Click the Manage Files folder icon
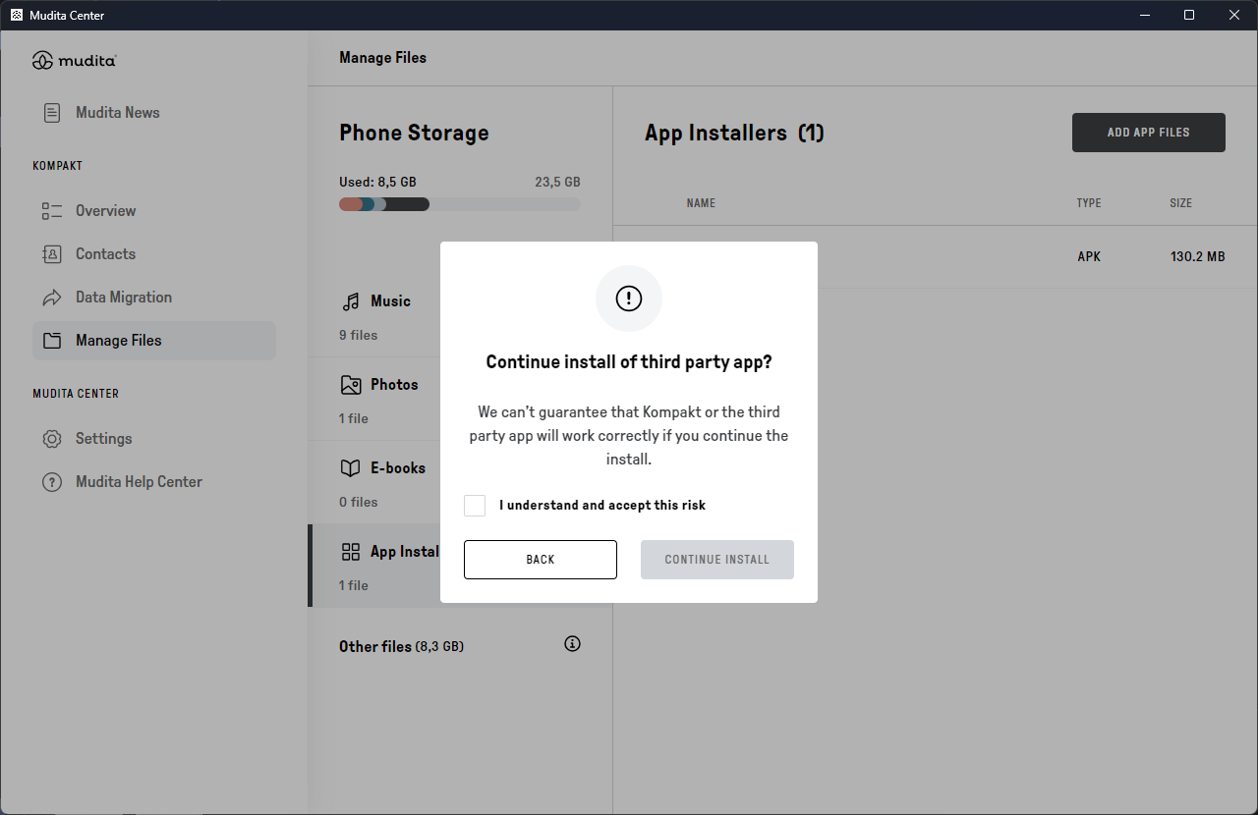The height and width of the screenshot is (815, 1258). coord(52,341)
